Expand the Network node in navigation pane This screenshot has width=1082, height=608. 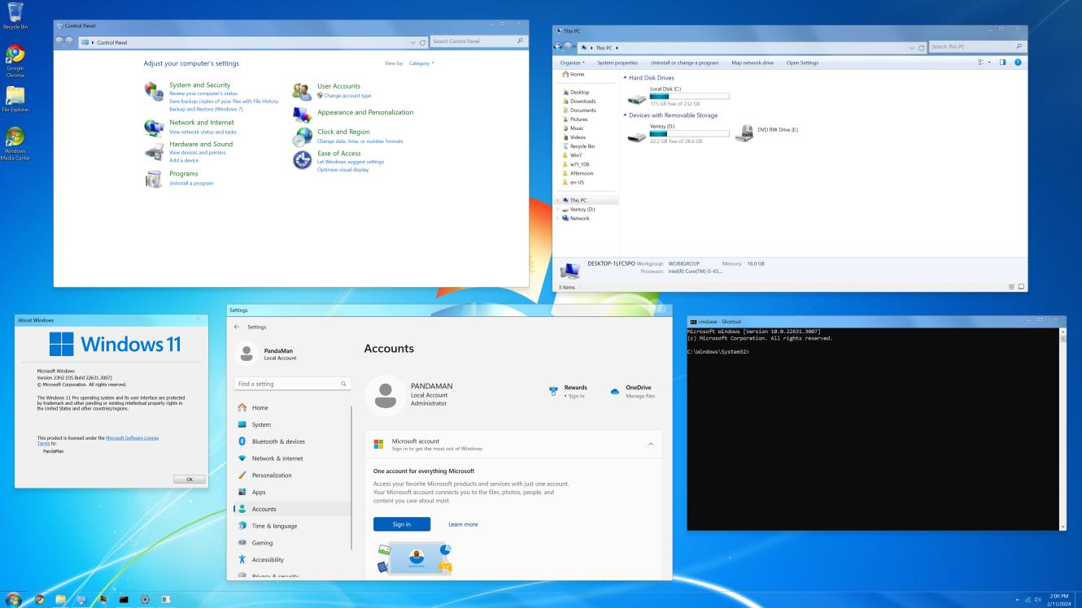coord(558,219)
